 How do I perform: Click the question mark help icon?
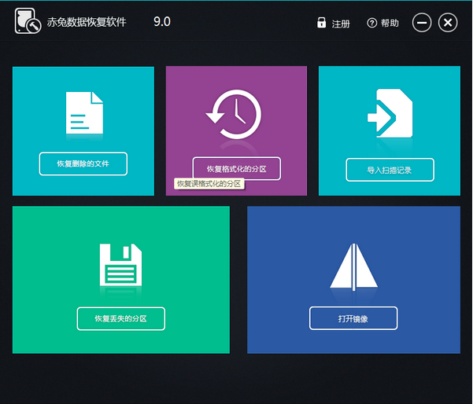[371, 23]
